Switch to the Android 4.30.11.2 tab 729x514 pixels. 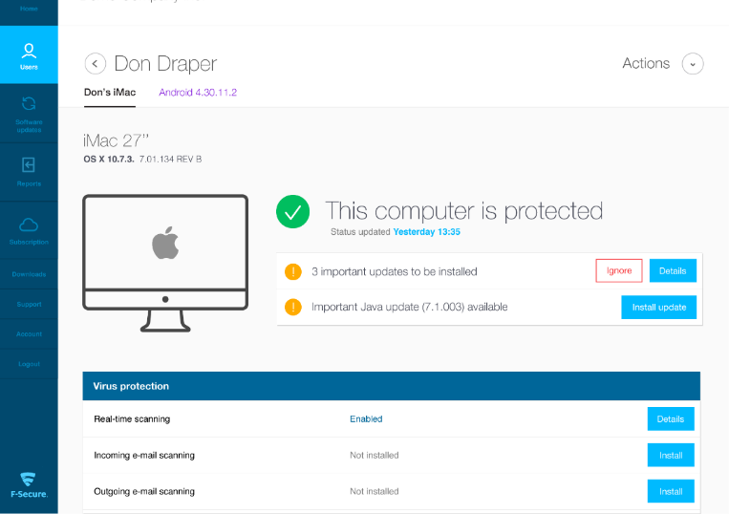[198, 93]
